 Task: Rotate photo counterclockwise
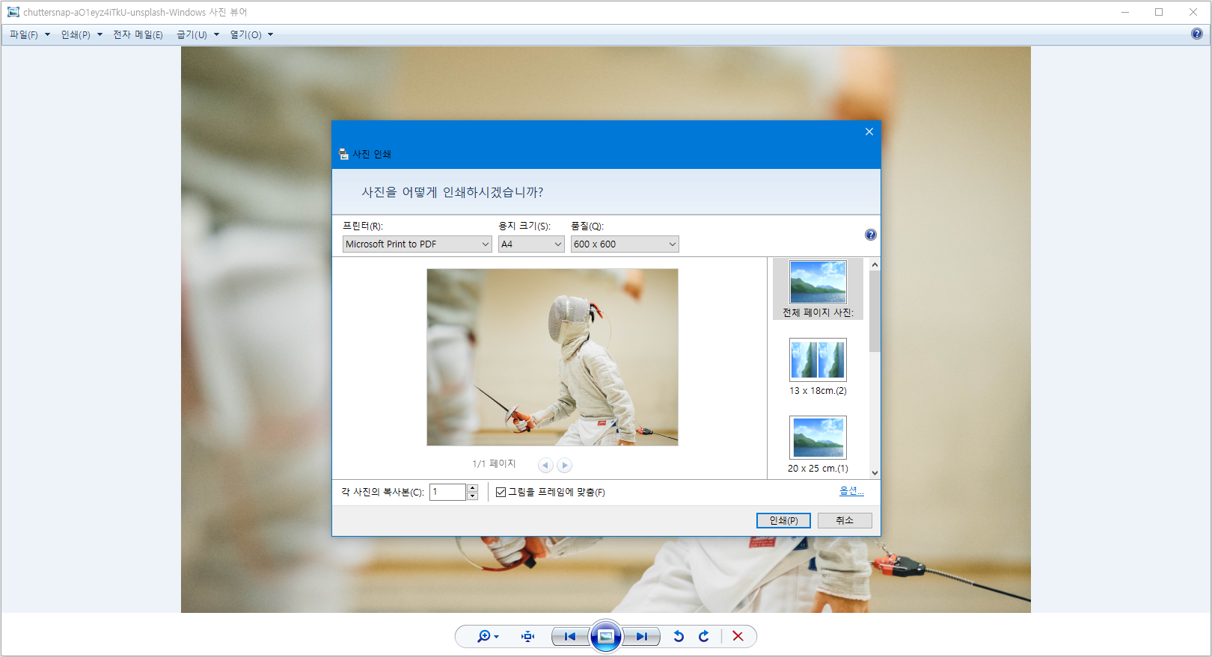(x=679, y=636)
